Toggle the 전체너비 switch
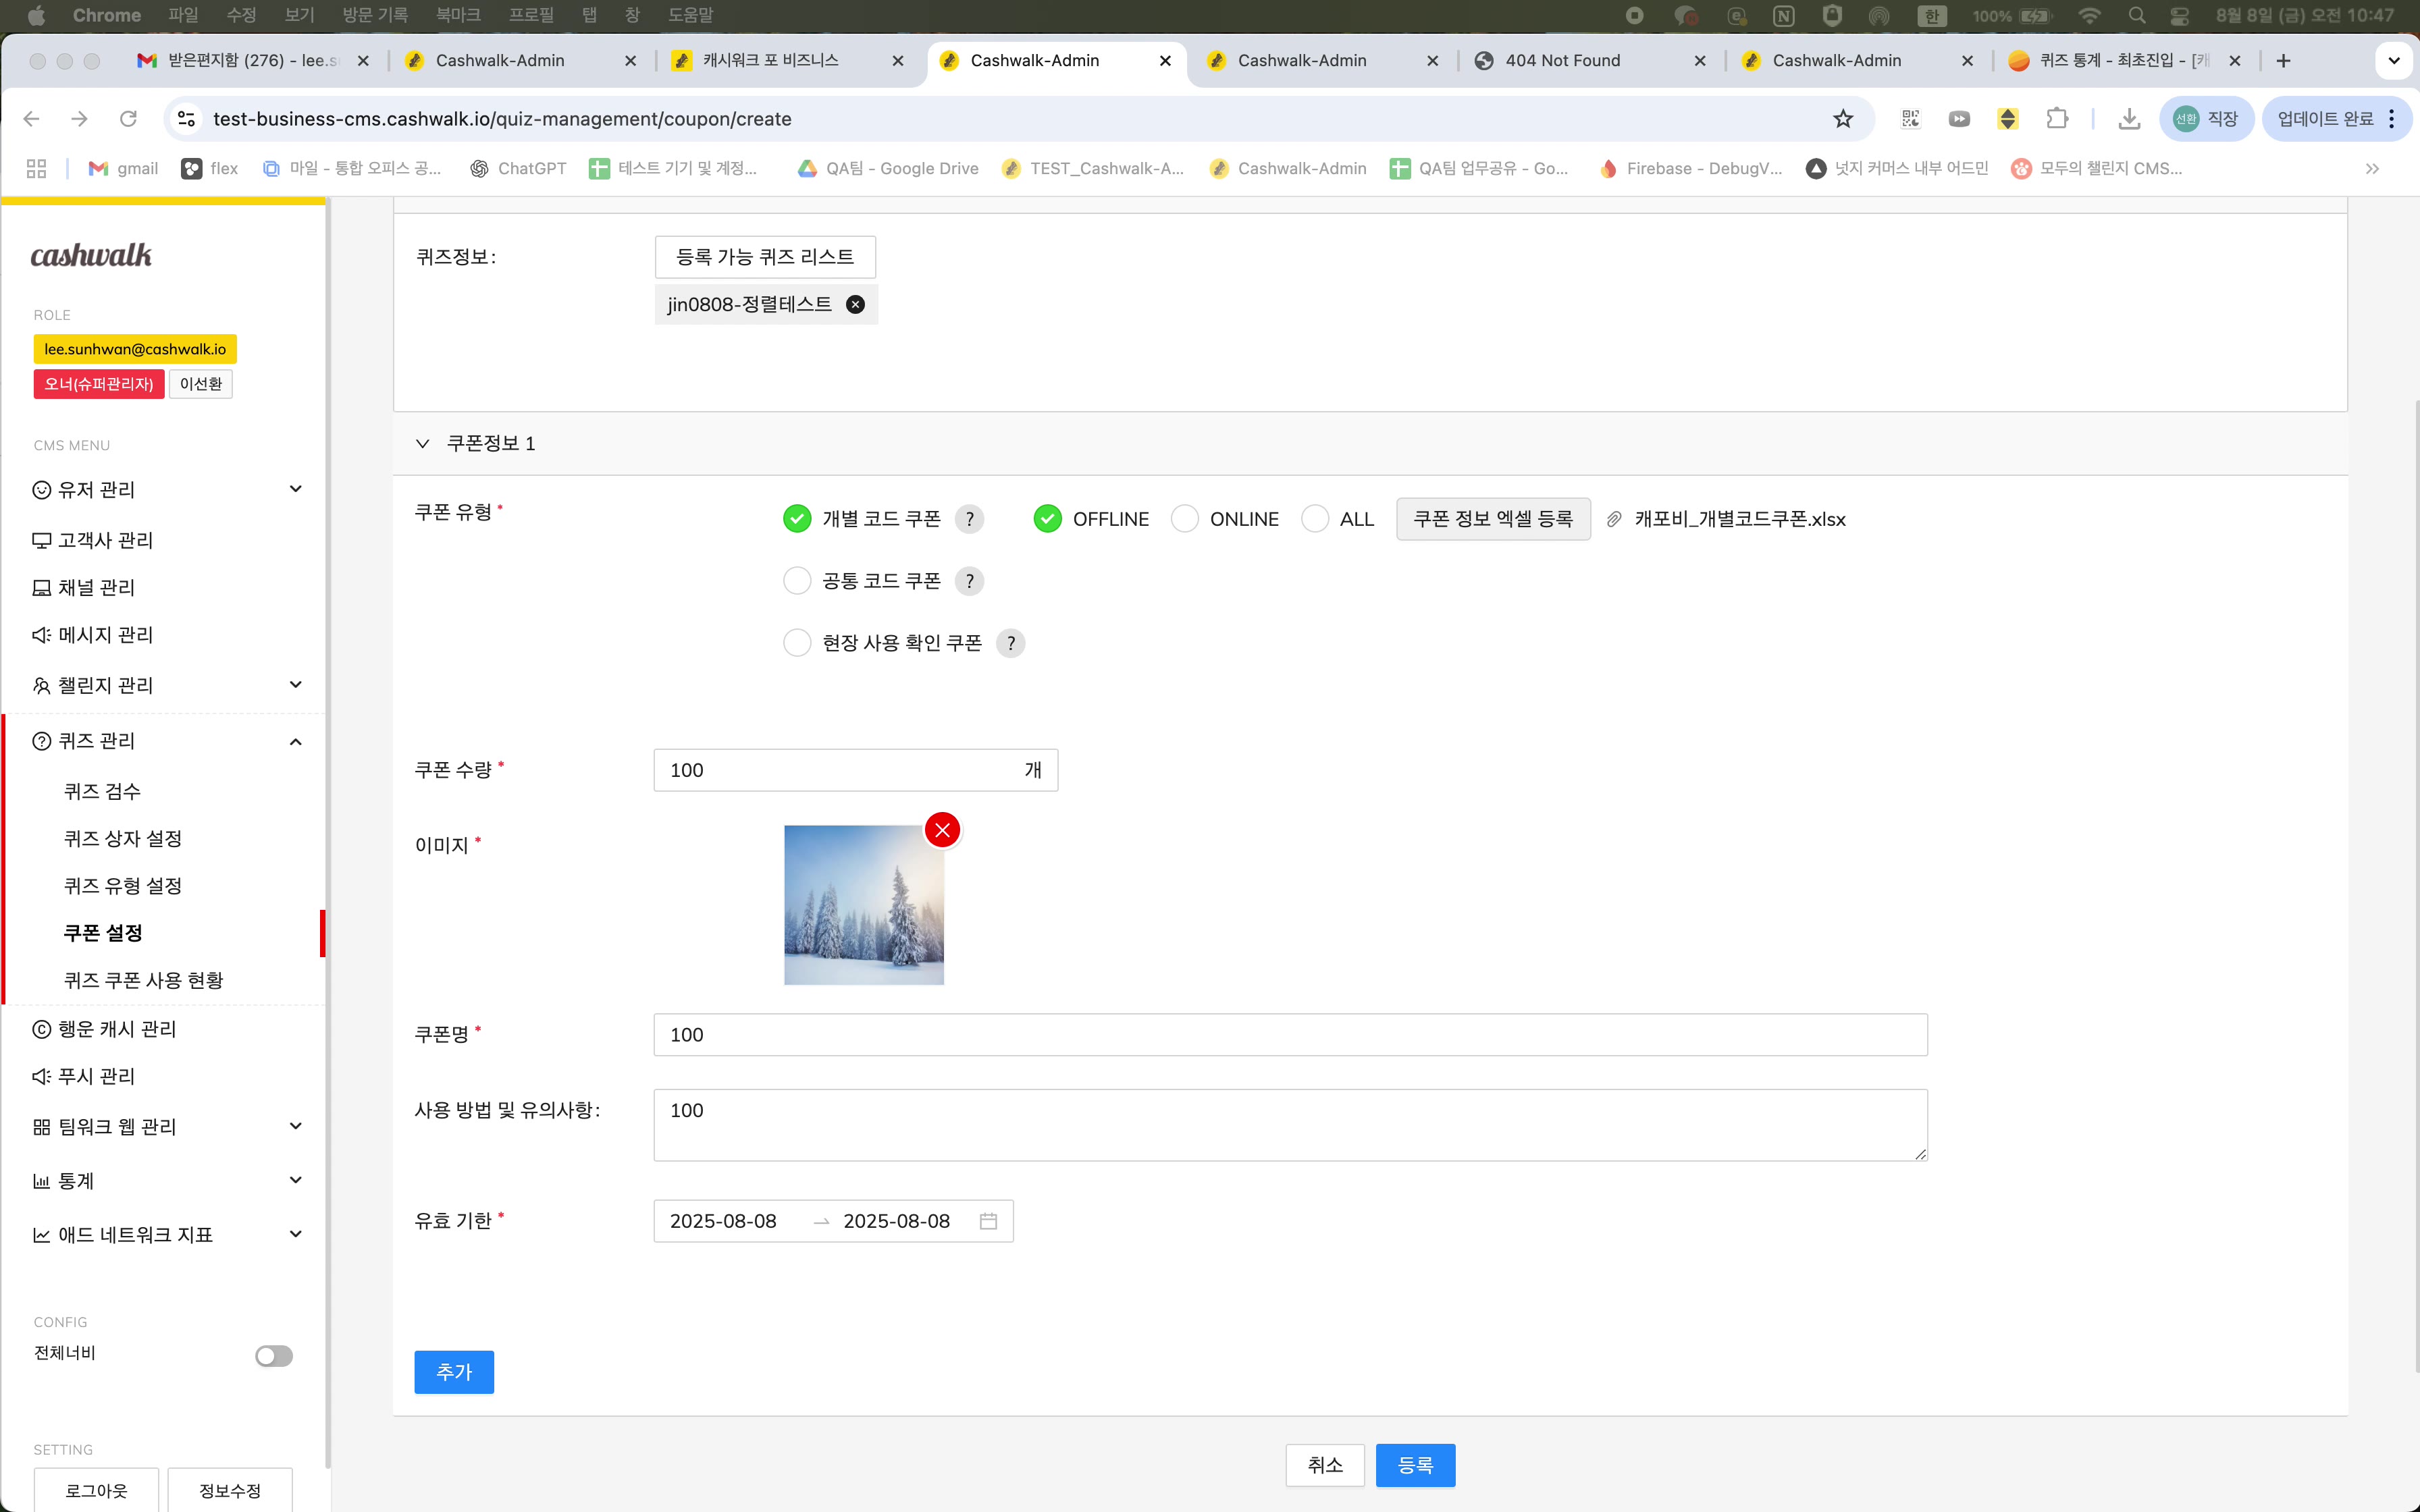The image size is (2420, 1512). tap(273, 1355)
